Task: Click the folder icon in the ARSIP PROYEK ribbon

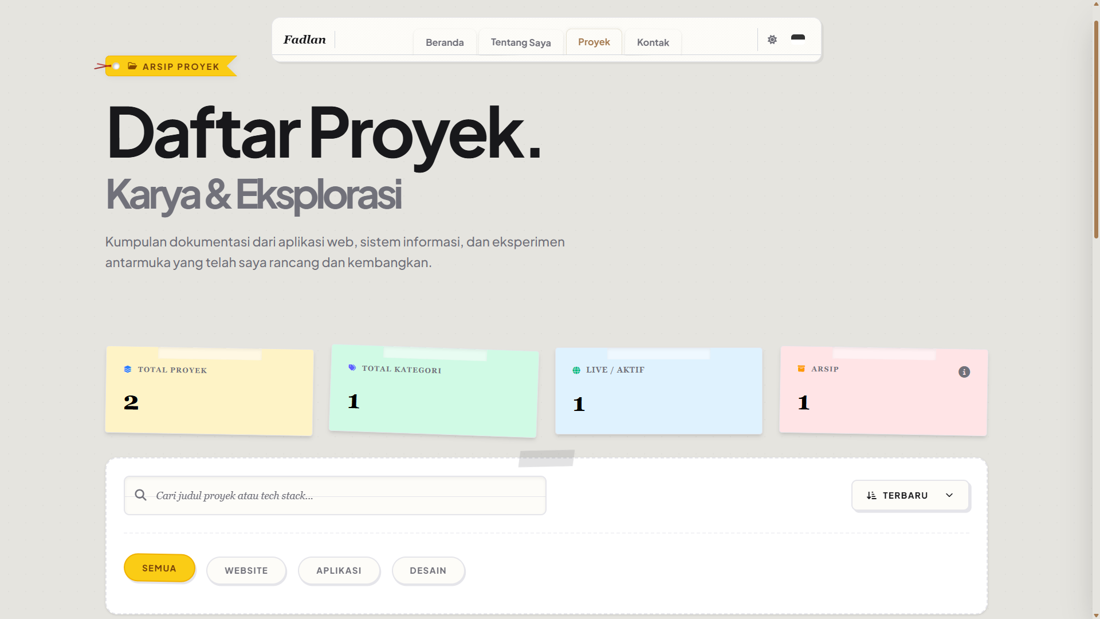Action: (x=132, y=66)
